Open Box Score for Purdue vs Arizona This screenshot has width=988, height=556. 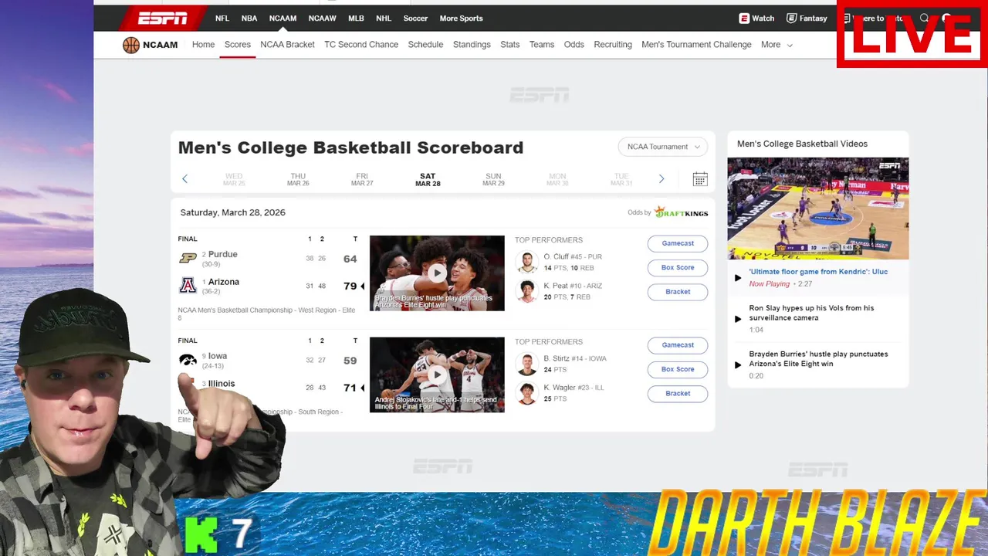[x=678, y=267]
